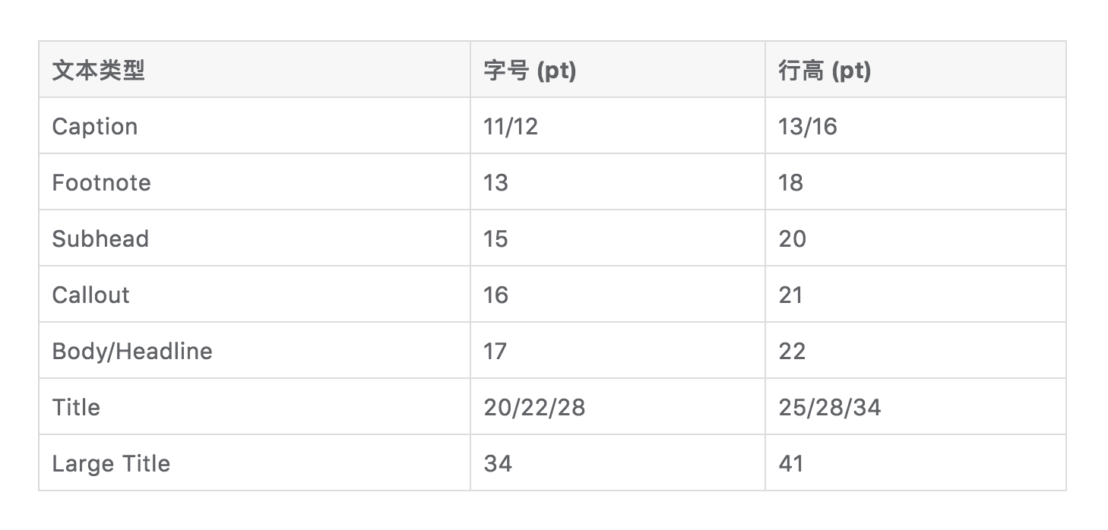Click Large Title's line height value 41
This screenshot has height=530, width=1108.
(791, 463)
